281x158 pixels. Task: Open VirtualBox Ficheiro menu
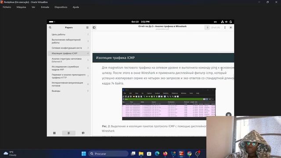click(7, 7)
